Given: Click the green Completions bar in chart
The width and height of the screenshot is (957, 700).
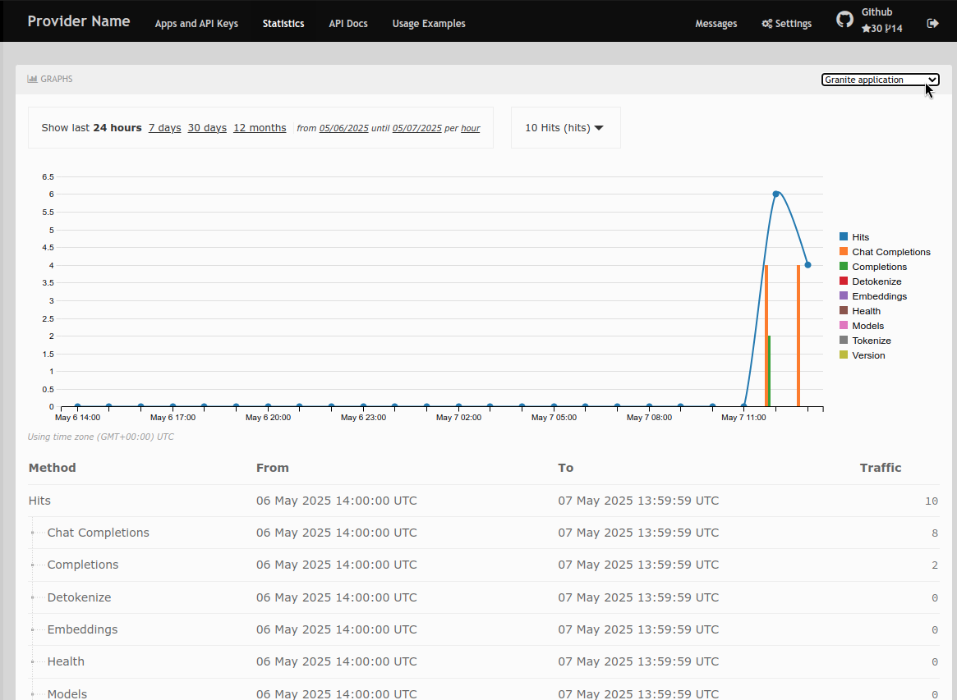Looking at the screenshot, I should (769, 371).
